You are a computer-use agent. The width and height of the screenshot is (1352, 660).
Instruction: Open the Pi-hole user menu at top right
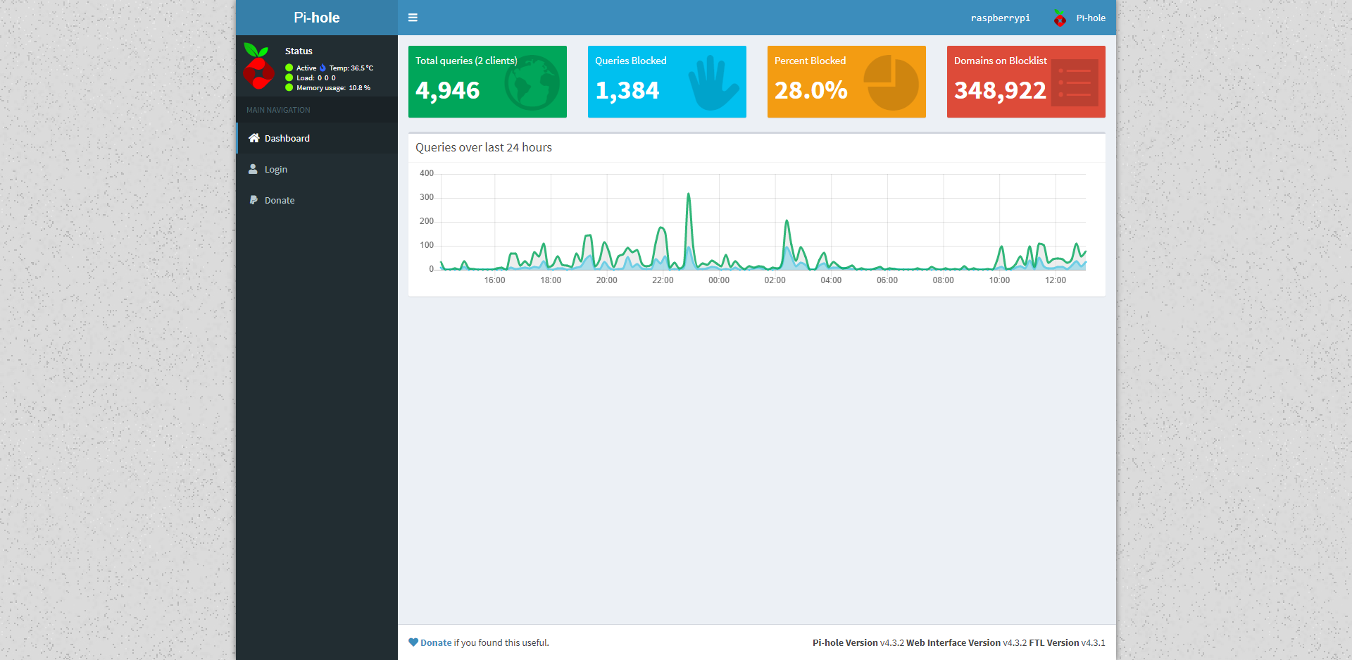point(1079,18)
